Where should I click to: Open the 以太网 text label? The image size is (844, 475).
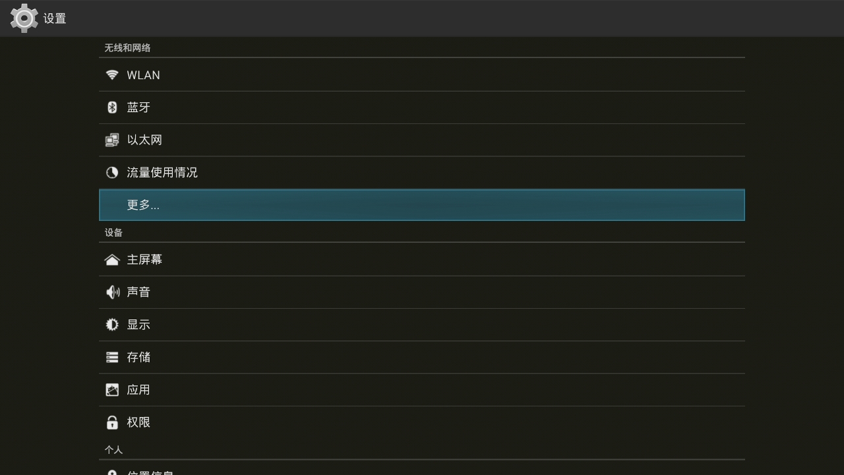click(144, 140)
